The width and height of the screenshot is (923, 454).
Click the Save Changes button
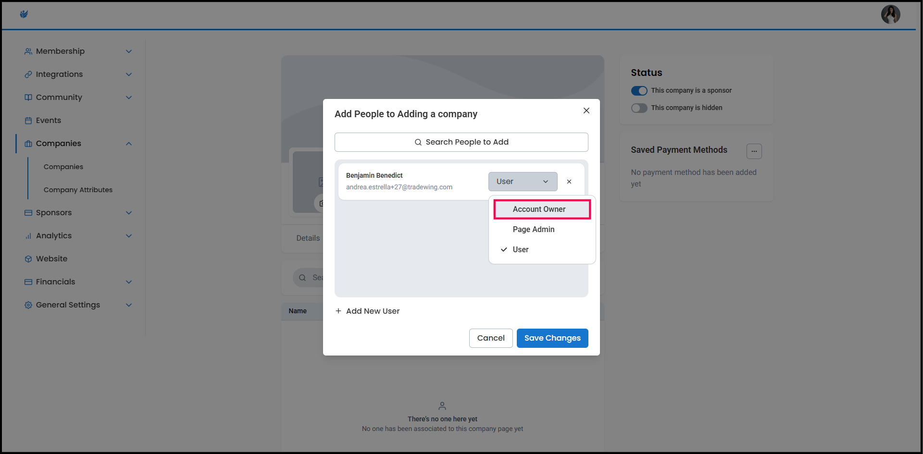[552, 338]
